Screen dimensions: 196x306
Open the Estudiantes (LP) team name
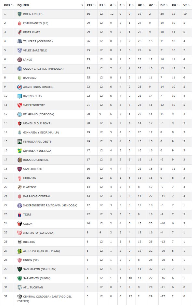35,23
